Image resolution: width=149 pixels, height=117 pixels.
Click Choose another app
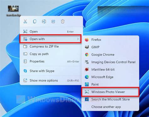tap(110, 107)
